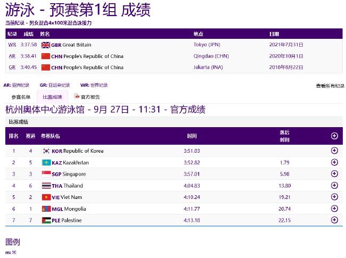Open PLE Palestine team link
The width and height of the screenshot is (346, 258).
[x=67, y=220]
